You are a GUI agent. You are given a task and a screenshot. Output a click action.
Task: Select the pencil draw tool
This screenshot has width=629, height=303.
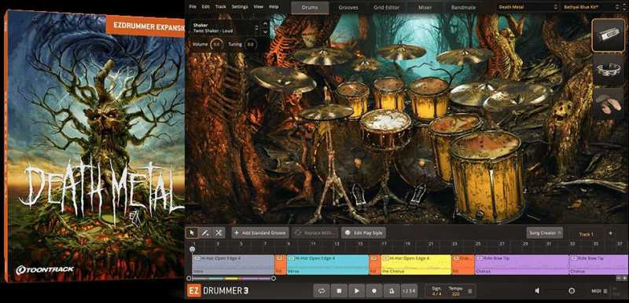205,232
